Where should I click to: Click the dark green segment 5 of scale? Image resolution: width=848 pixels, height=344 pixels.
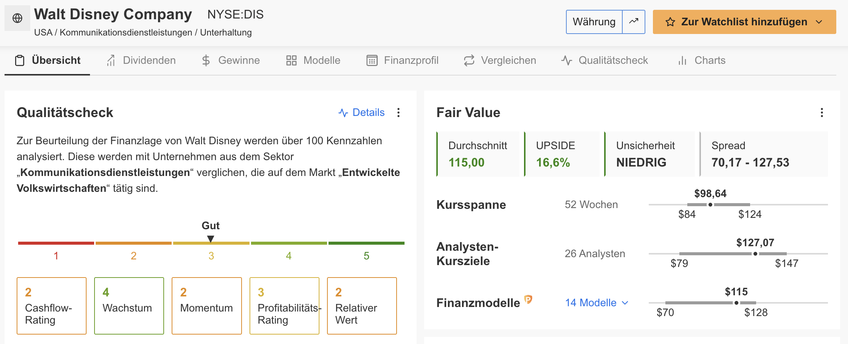366,243
